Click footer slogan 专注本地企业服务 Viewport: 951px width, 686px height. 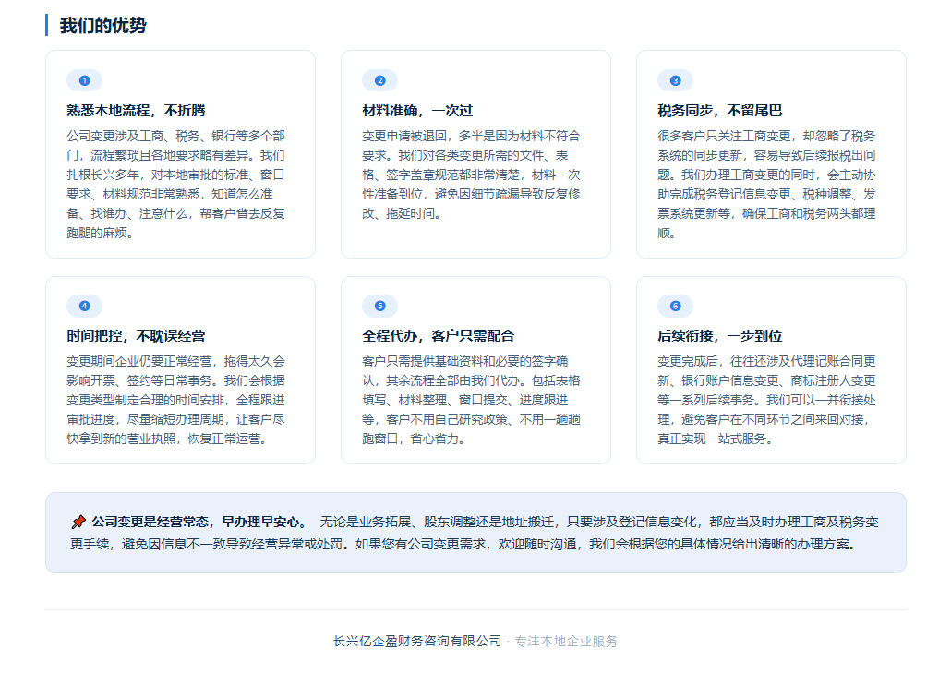(x=566, y=641)
